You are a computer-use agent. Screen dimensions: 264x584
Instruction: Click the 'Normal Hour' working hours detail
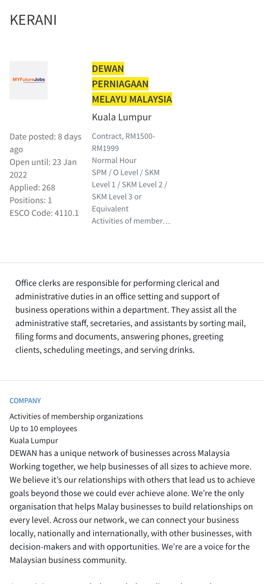(x=114, y=160)
